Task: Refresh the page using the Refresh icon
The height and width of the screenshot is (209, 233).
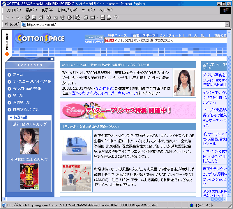Action: tap(34, 17)
